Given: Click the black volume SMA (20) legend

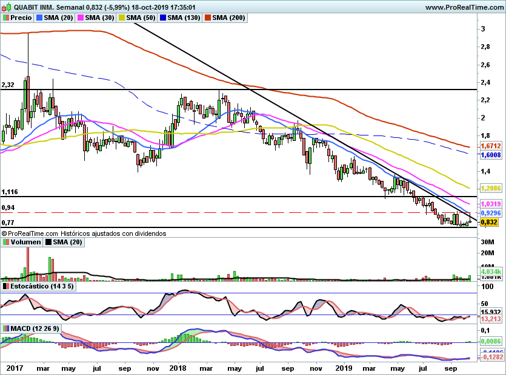Looking at the screenshot, I should [x=64, y=242].
